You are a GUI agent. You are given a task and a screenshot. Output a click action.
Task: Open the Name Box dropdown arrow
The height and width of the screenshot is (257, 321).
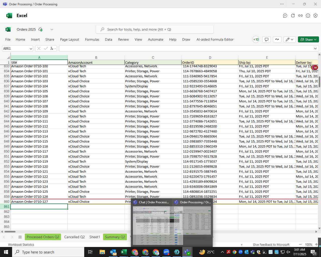click(x=31, y=49)
